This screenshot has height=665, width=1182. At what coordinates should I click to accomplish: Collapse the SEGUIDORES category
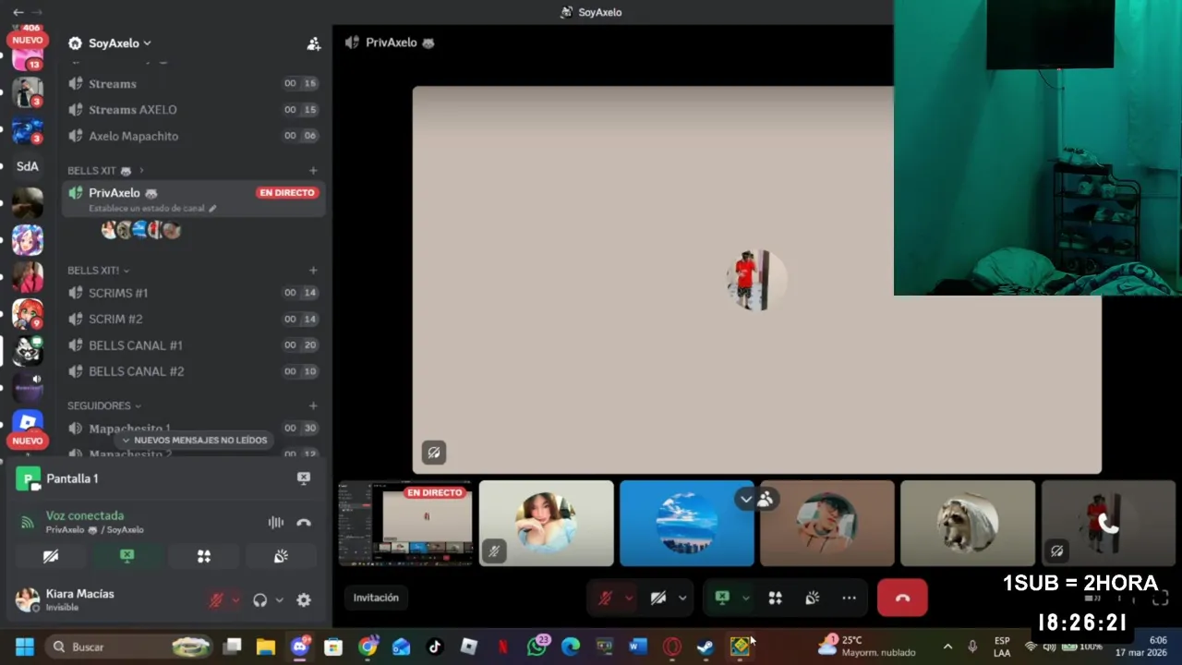pyautogui.click(x=103, y=405)
